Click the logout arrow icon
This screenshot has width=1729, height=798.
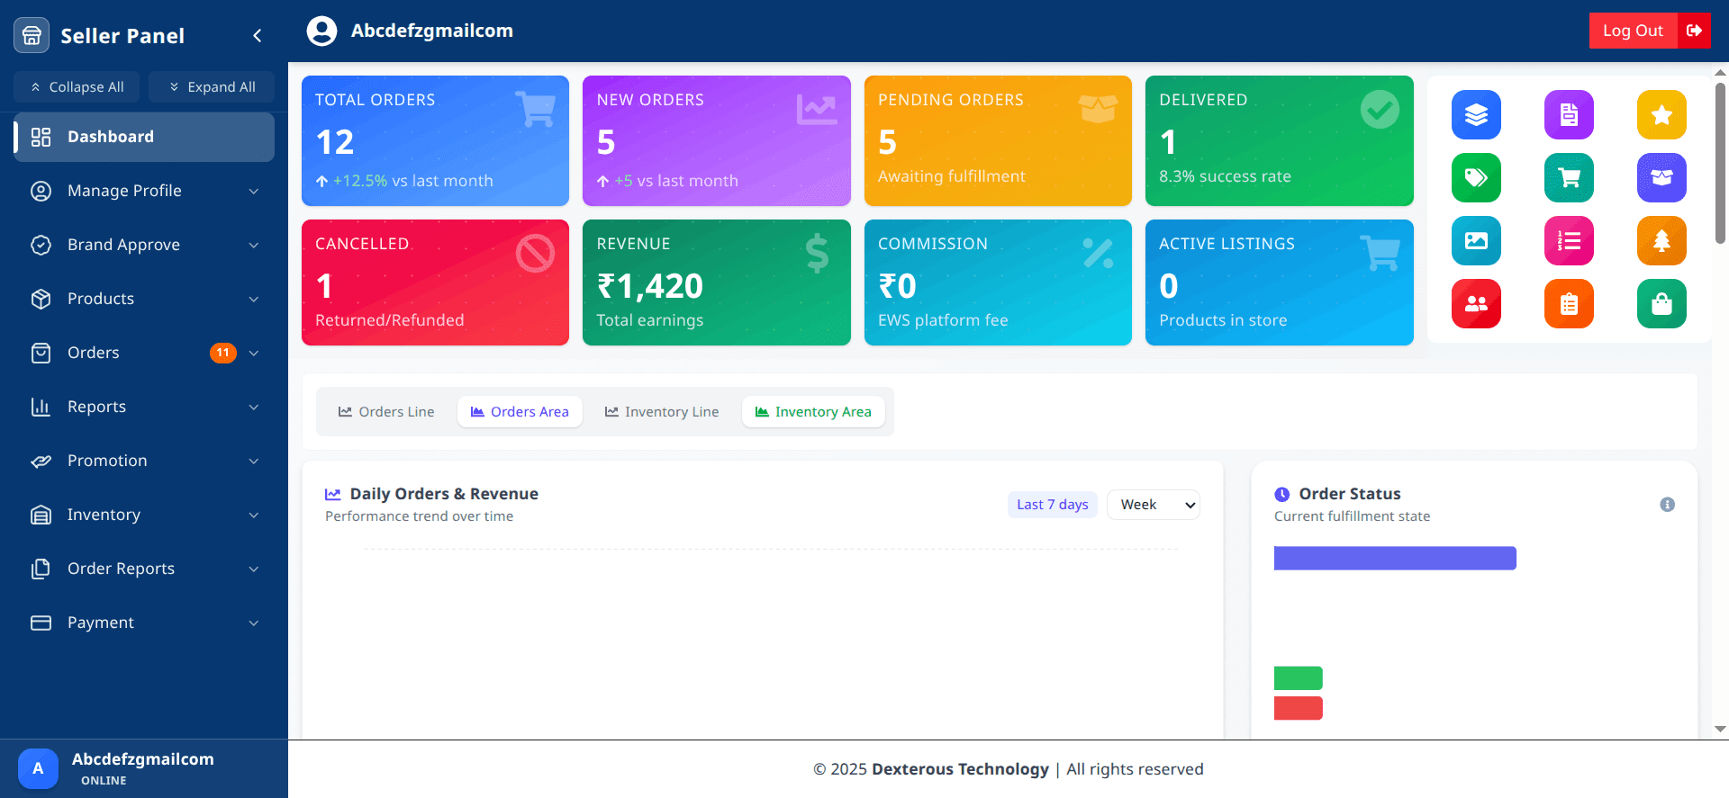pyautogui.click(x=1694, y=31)
